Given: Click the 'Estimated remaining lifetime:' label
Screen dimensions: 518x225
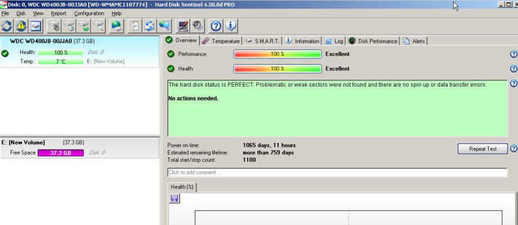Looking at the screenshot, I should (198, 153).
